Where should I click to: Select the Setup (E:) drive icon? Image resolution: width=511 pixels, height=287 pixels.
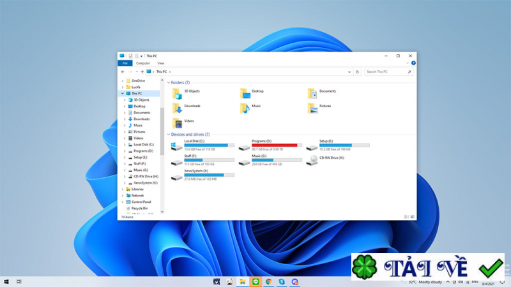[x=312, y=147]
